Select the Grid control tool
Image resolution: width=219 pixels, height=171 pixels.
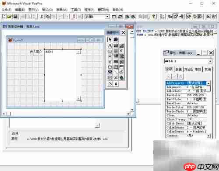click(116, 62)
